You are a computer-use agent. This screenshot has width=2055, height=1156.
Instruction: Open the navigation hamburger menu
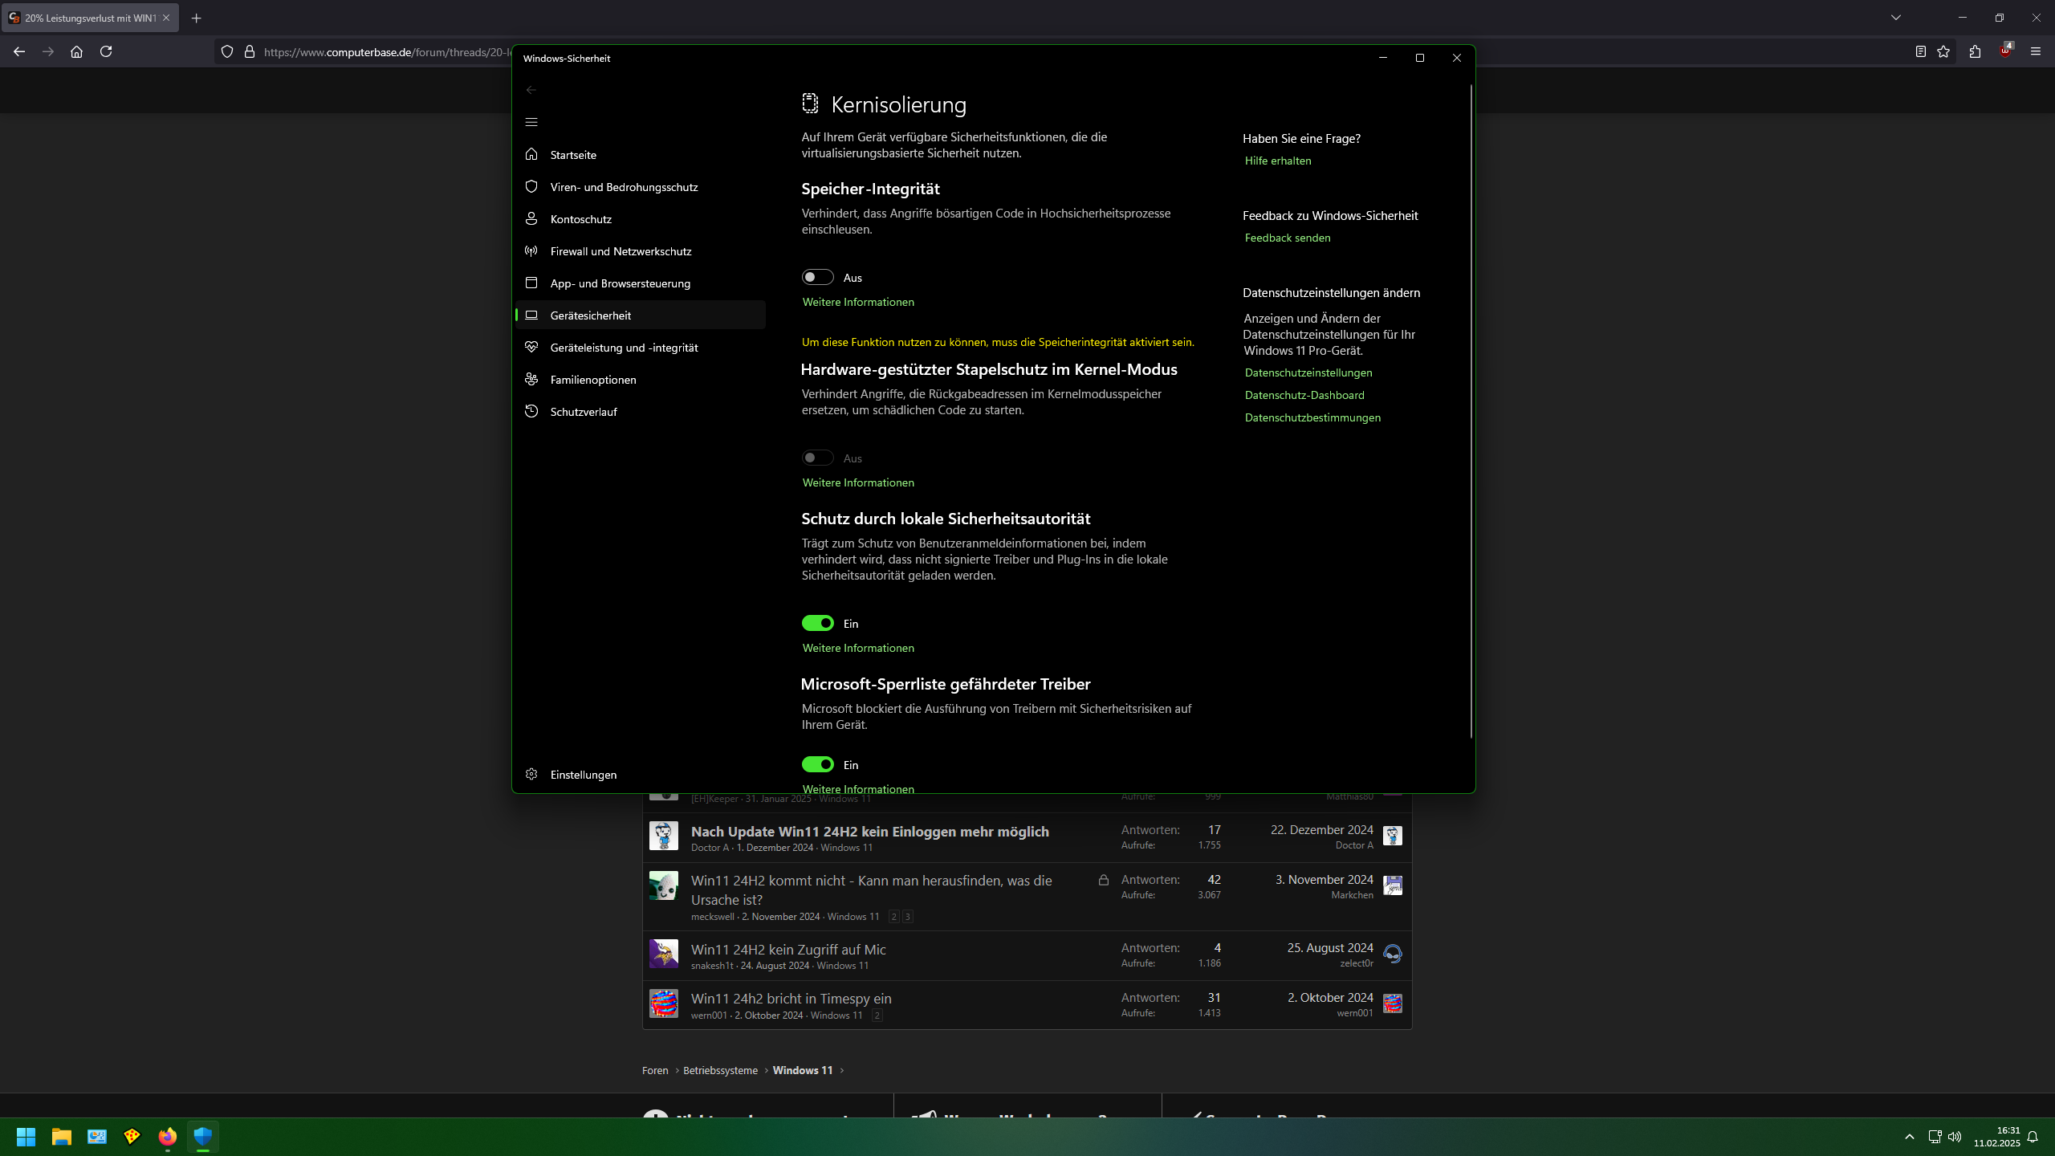pos(531,121)
